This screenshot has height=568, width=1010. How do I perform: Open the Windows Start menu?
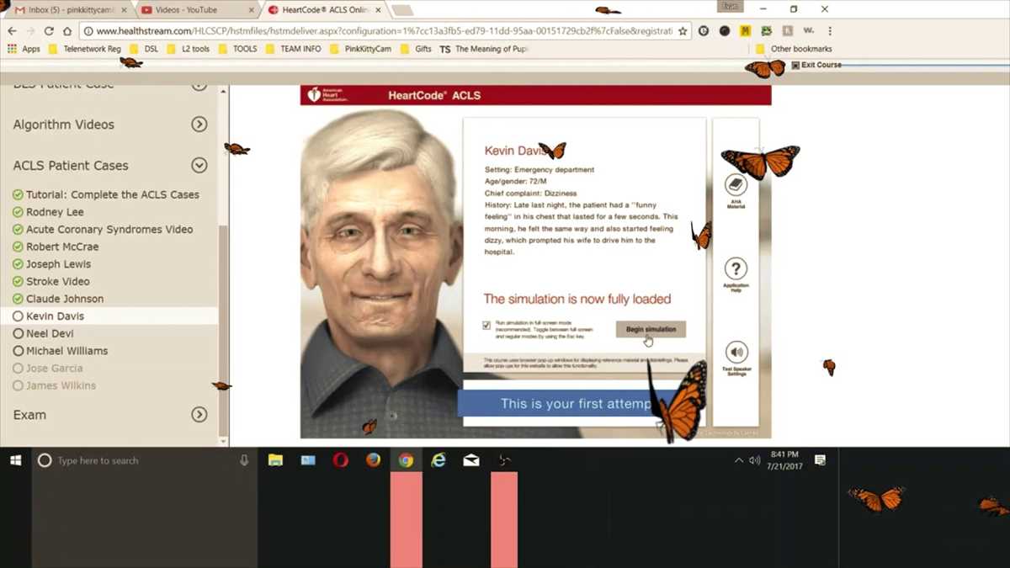point(15,460)
